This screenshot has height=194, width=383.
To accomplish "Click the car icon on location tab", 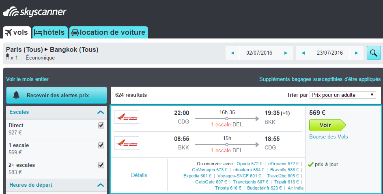I will click(75, 32).
